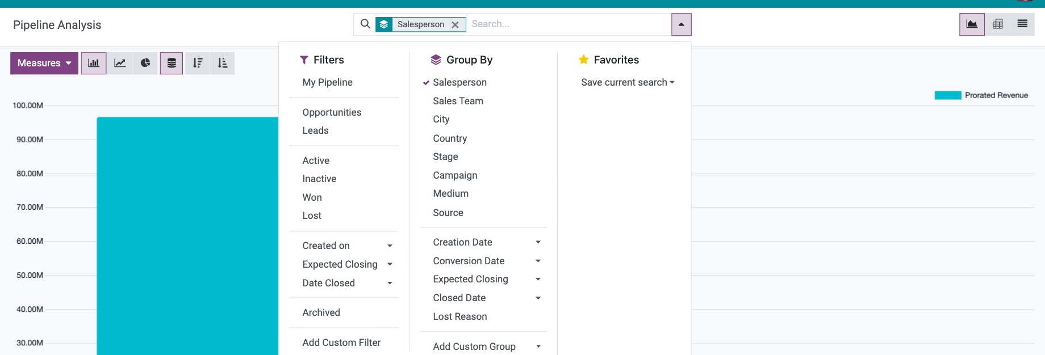Viewport: 1045px width, 355px height.
Task: Group by Medium
Action: (x=450, y=193)
